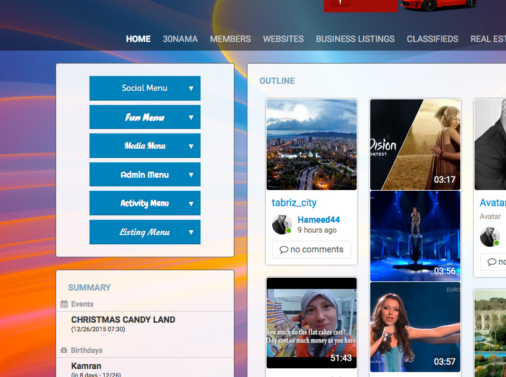Open the CLASSIFIEDS navigation item
This screenshot has height=377, width=506.
(x=432, y=39)
